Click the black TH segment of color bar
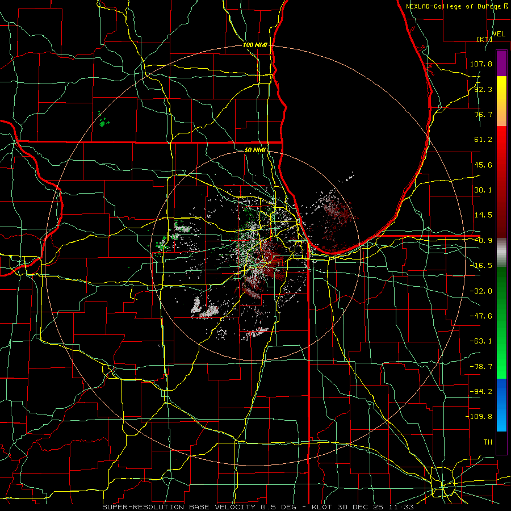The image size is (511, 511). coord(501,442)
